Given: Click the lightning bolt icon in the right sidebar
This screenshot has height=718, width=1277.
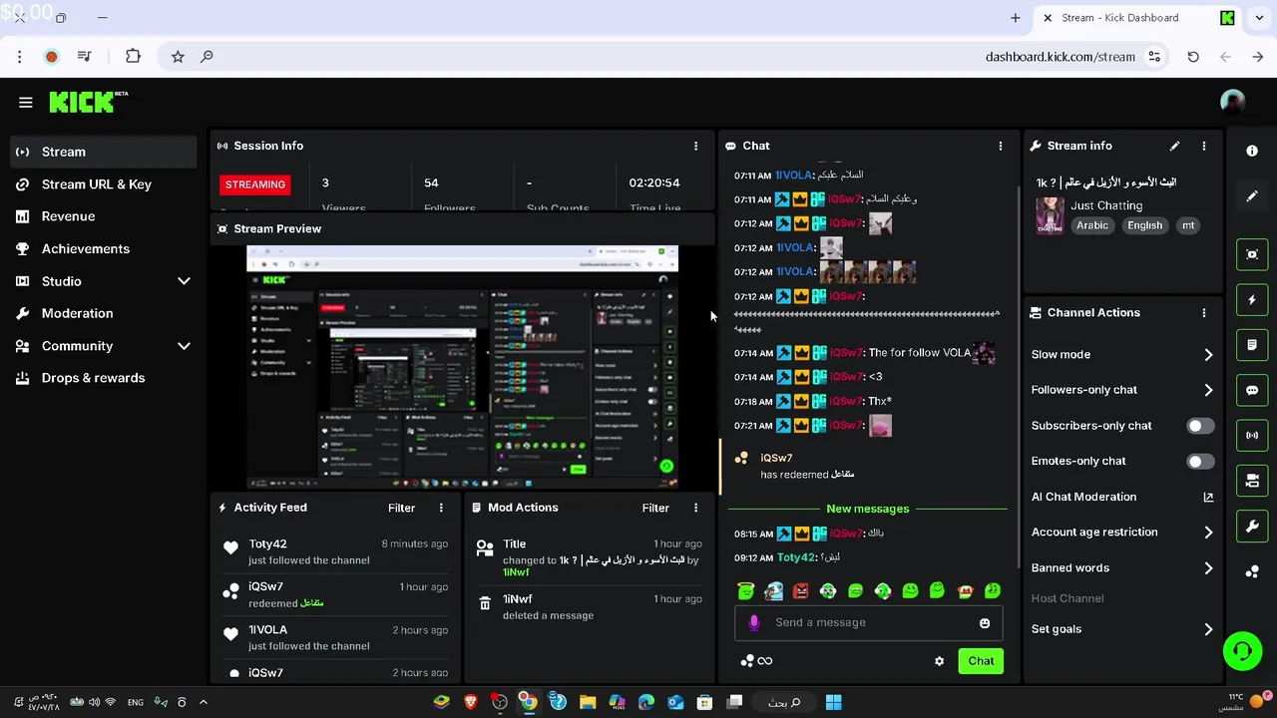Looking at the screenshot, I should click(x=1252, y=299).
